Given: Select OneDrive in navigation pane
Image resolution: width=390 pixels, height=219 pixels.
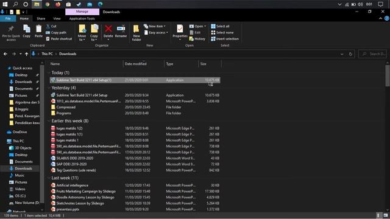Looking at the screenshot, I should [19, 132].
